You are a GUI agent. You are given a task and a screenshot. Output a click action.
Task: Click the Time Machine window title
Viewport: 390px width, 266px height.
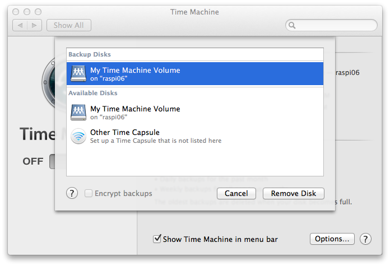coord(194,12)
